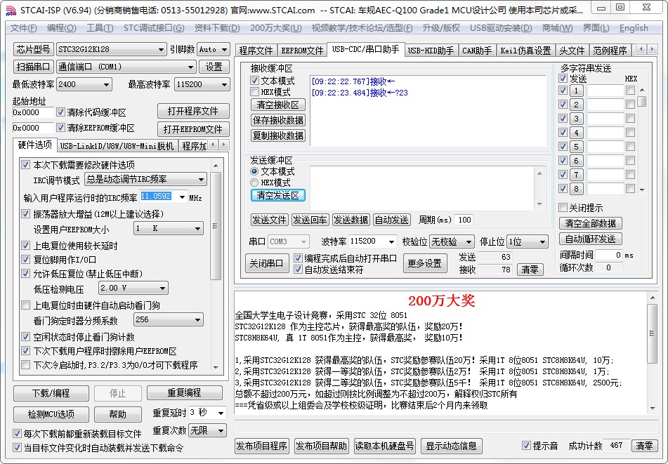Click 清零 button next to 成功计数

pos(643,446)
